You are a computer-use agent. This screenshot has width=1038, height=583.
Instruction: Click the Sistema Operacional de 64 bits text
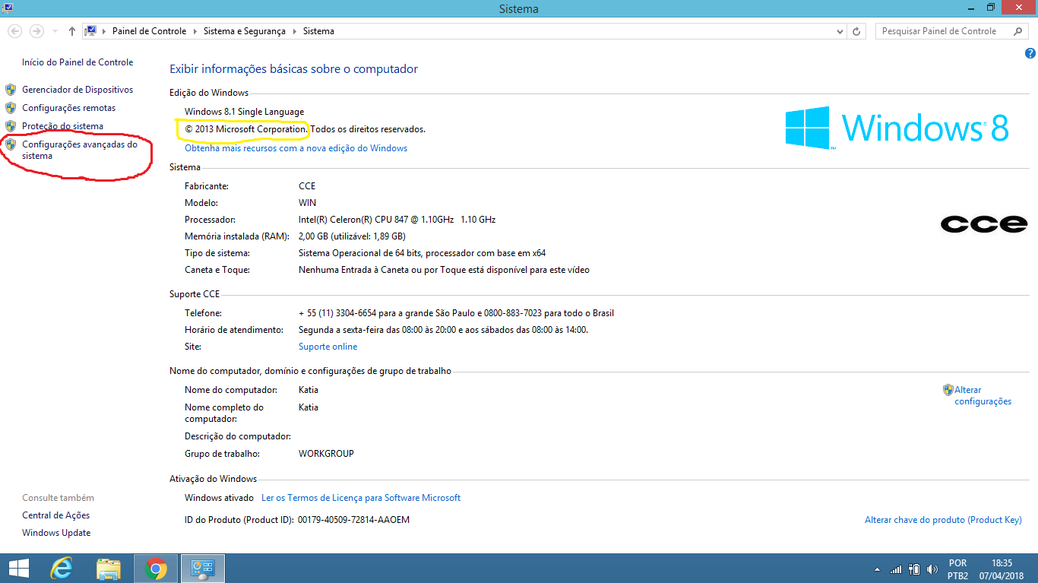pos(422,253)
